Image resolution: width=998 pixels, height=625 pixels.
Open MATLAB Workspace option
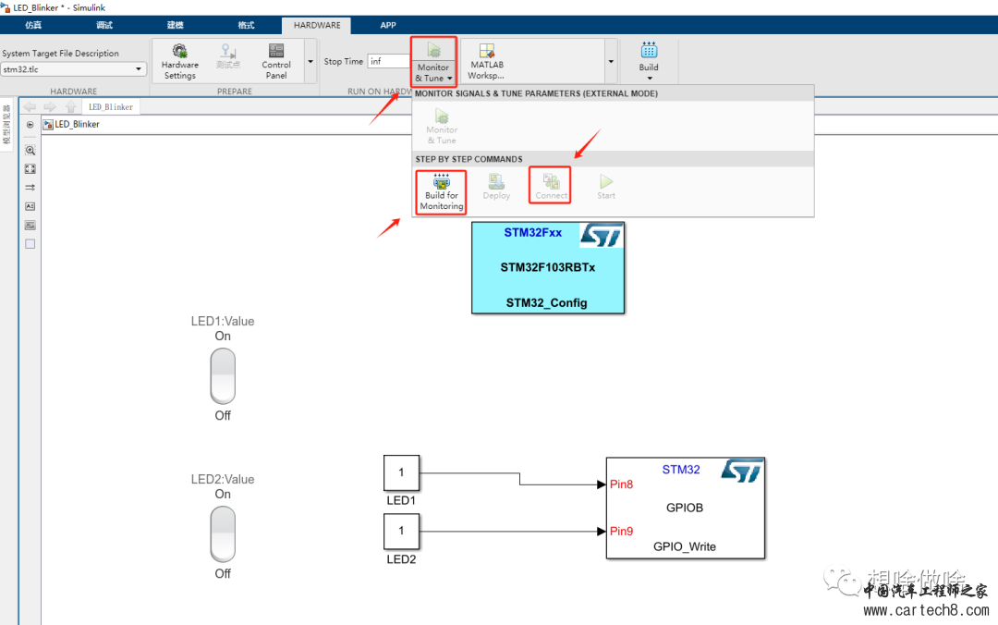(487, 61)
